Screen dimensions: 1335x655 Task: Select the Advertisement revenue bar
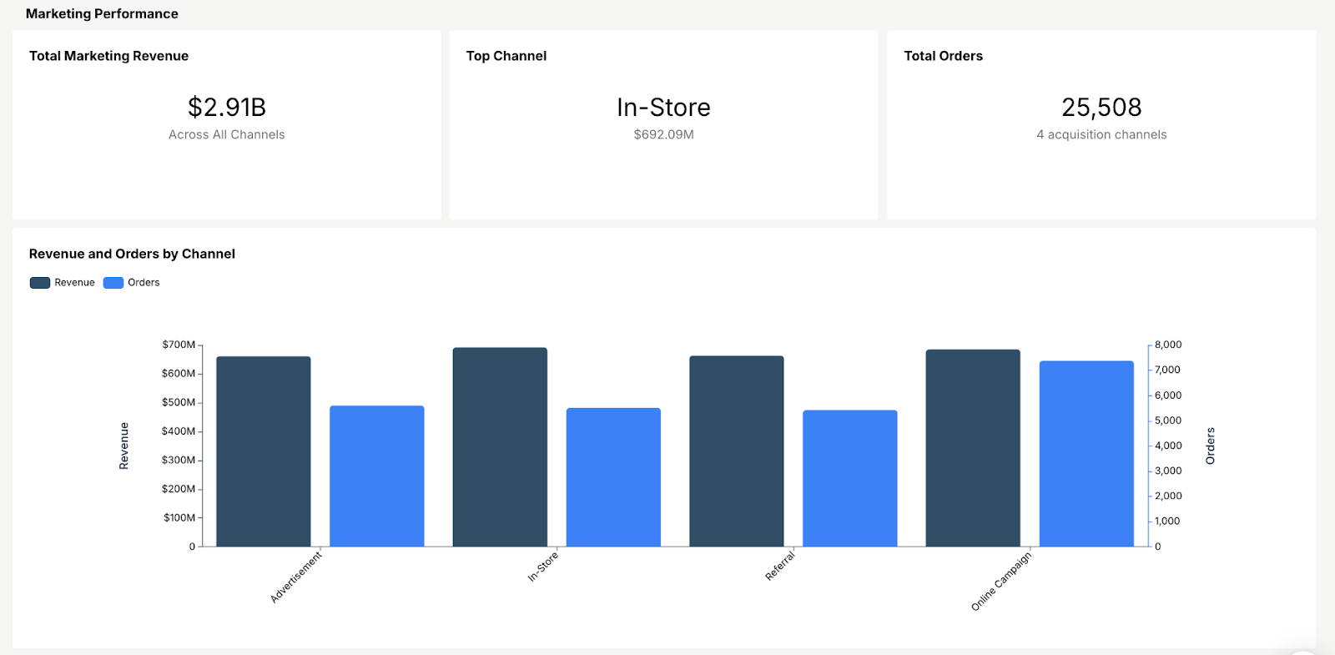tap(264, 451)
